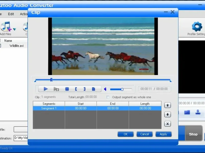The width and height of the screenshot is (205, 153).
Task: Click the Destination path field
Action: pyautogui.click(x=21, y=138)
